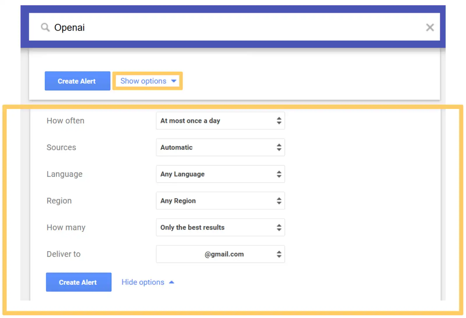Click the Language label
The height and width of the screenshot is (318, 466).
tap(64, 174)
